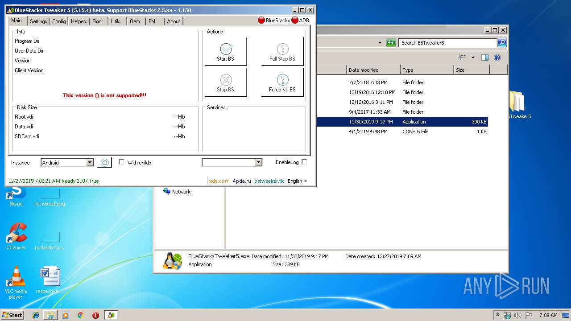This screenshot has width=571, height=321.
Task: Click the Full Stop BS button
Action: (282, 51)
